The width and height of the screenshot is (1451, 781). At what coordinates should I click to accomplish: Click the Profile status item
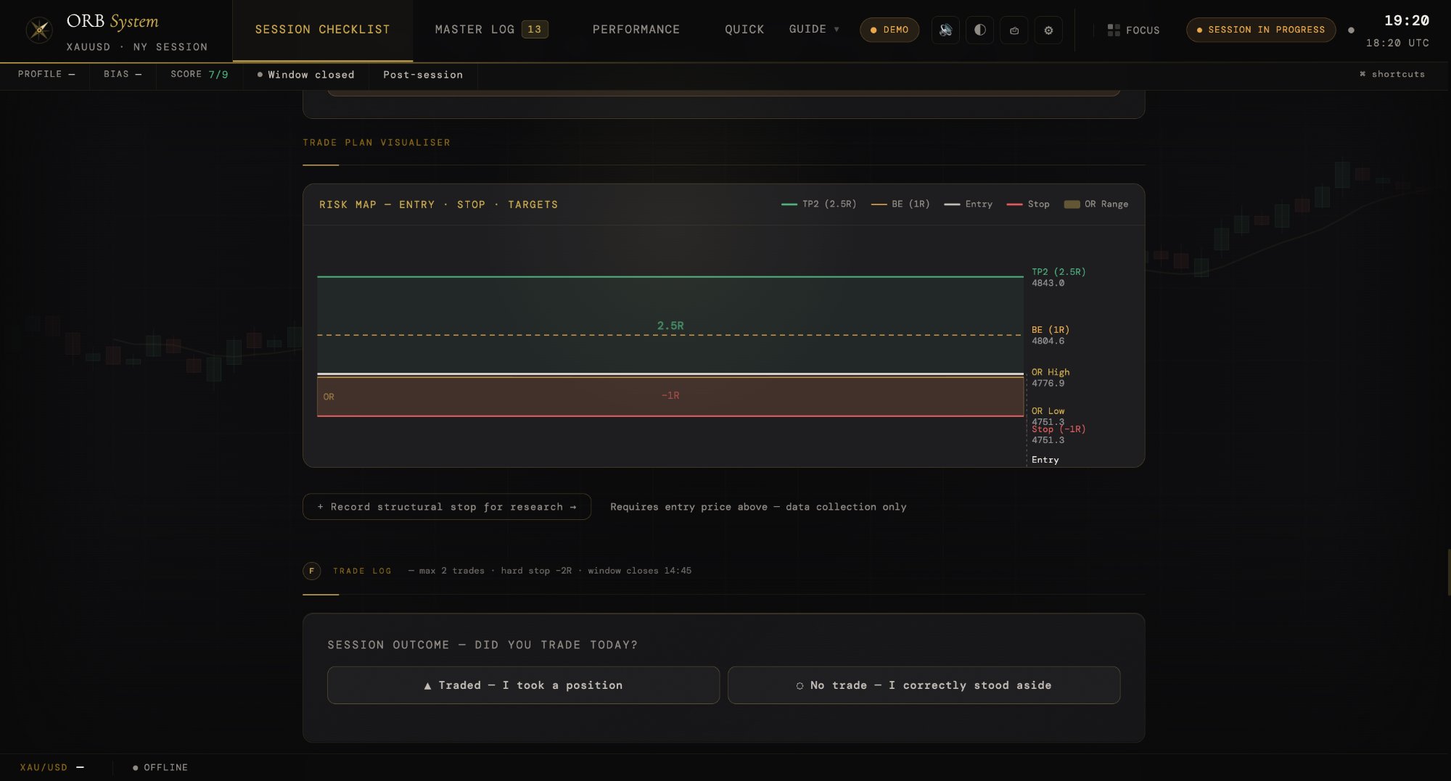click(46, 75)
